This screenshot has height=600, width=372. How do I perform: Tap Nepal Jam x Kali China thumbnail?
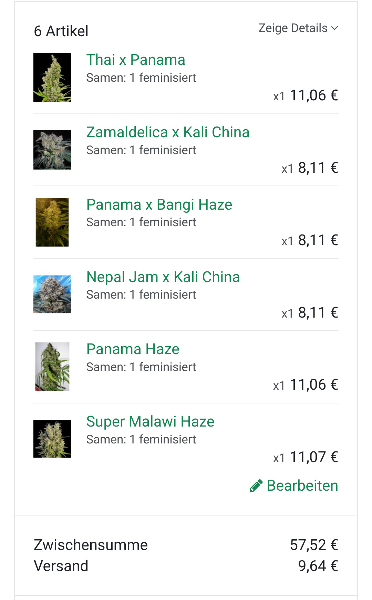click(52, 294)
